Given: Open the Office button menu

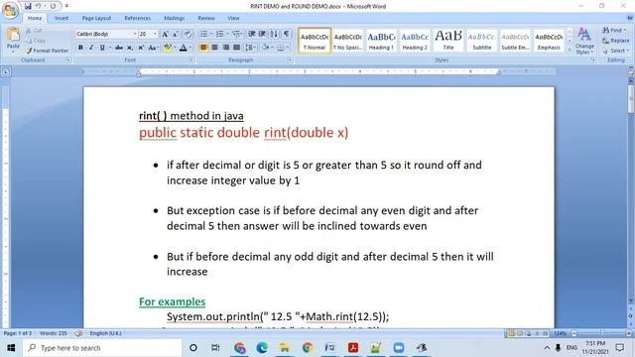Looking at the screenshot, I should click(x=11, y=10).
